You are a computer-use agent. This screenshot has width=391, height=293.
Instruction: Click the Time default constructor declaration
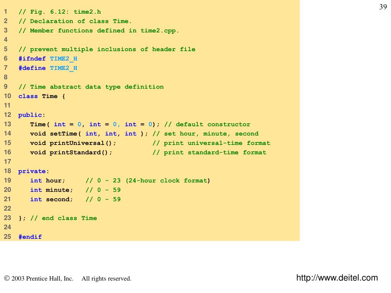click(x=95, y=124)
